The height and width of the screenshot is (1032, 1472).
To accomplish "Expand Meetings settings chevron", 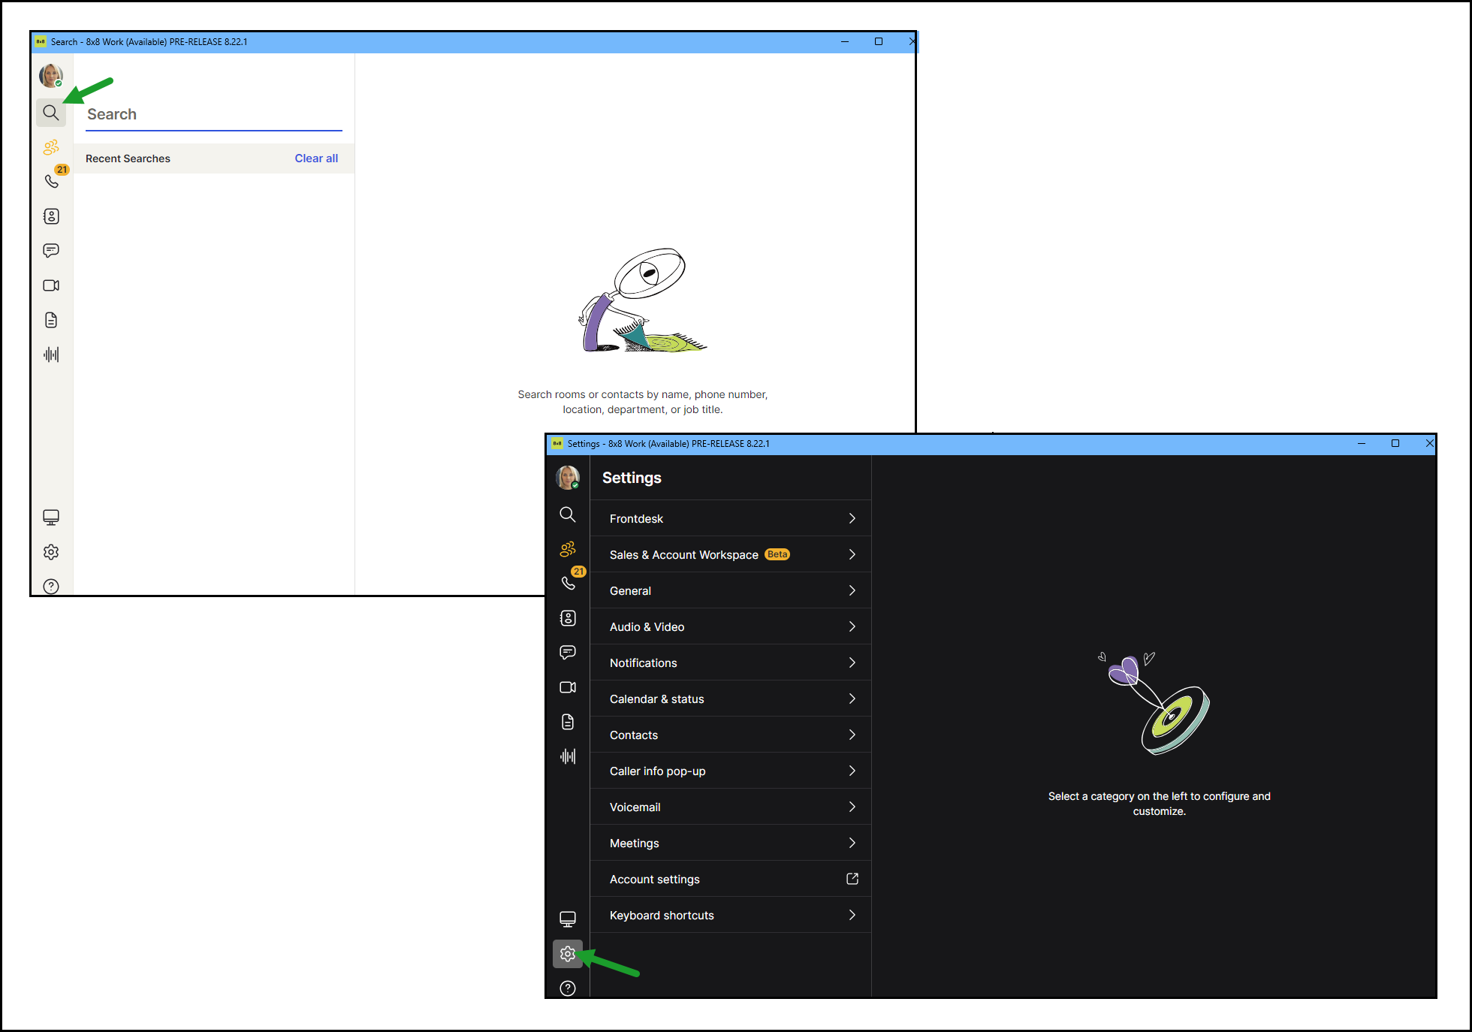I will pos(852,843).
